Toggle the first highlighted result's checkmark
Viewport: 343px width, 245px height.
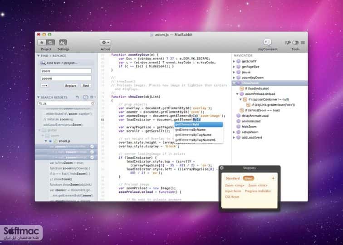pos(92,147)
